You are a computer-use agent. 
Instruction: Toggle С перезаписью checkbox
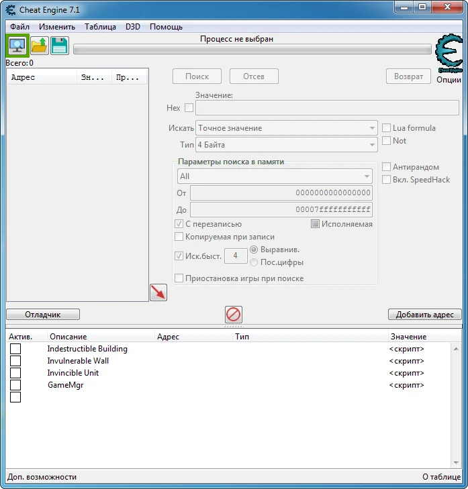pyautogui.click(x=179, y=224)
